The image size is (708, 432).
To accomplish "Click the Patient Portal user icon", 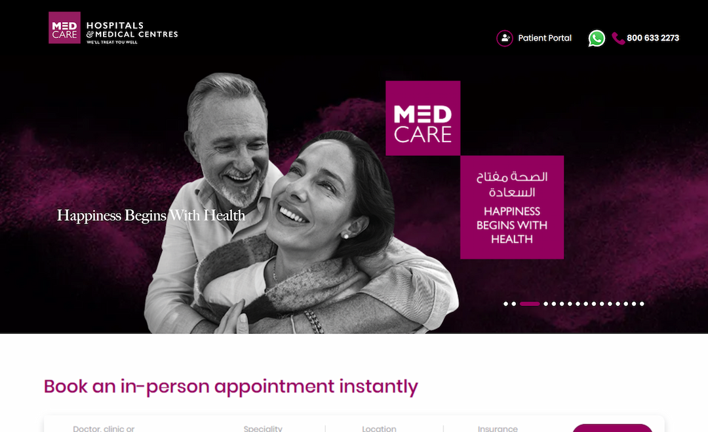I will pyautogui.click(x=505, y=39).
